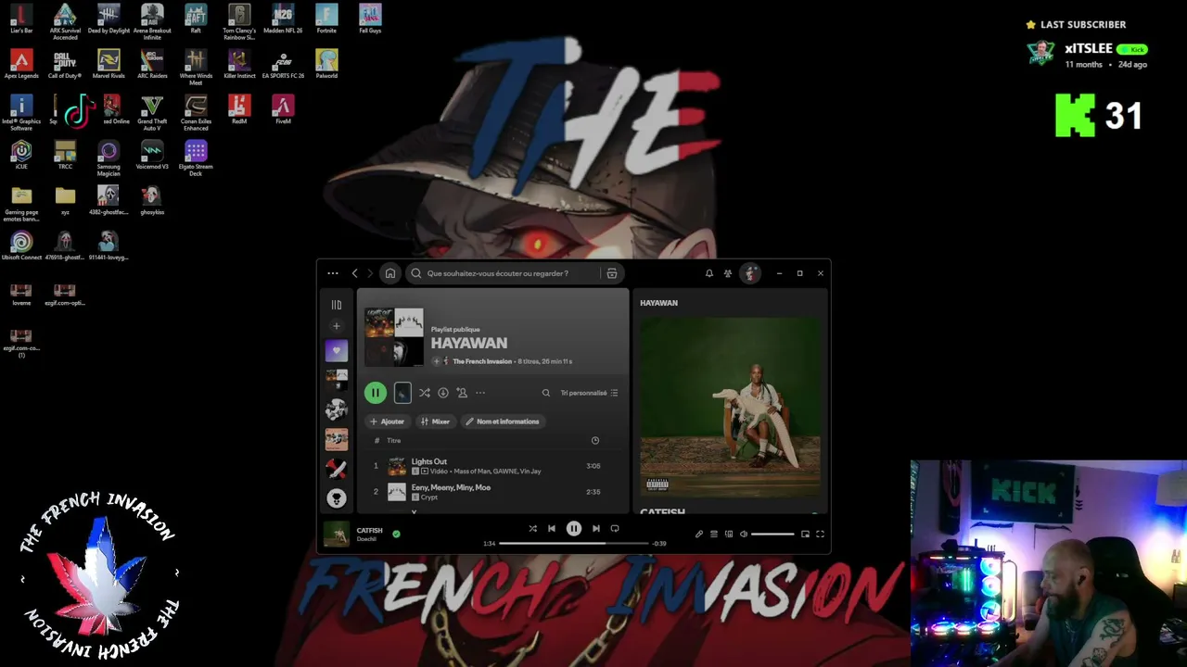This screenshot has height=667, width=1187.
Task: Open the playlist video preview thumbnail
Action: tap(402, 393)
